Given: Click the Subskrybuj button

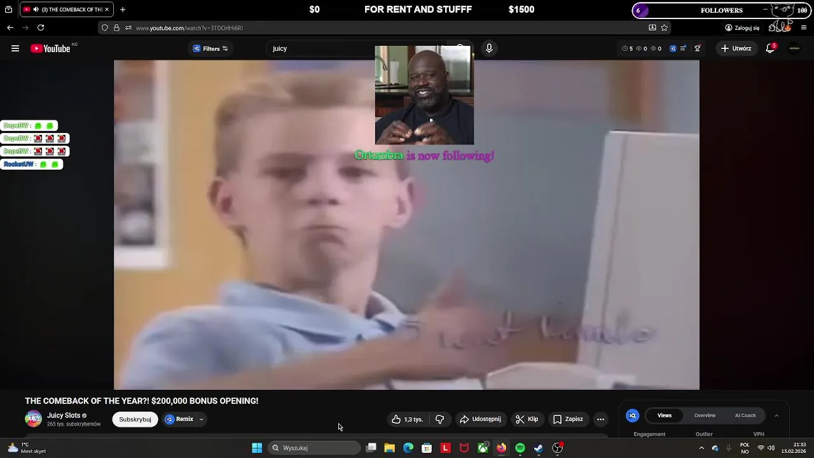Looking at the screenshot, I should (x=135, y=419).
